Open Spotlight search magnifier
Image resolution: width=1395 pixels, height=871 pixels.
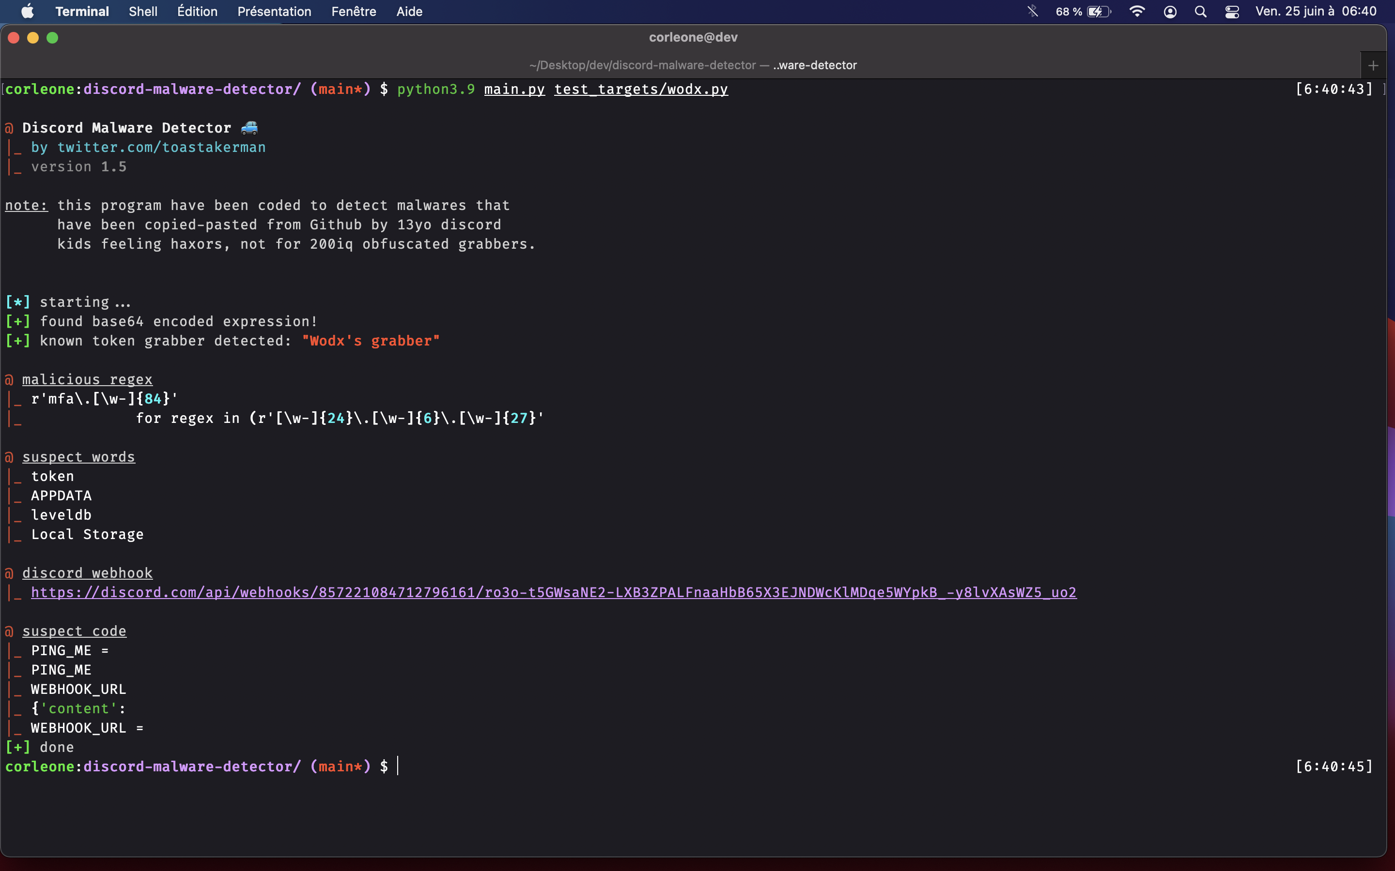(1201, 12)
